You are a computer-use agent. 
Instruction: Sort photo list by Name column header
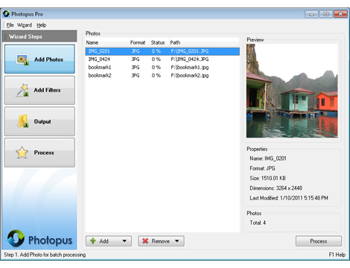107,42
